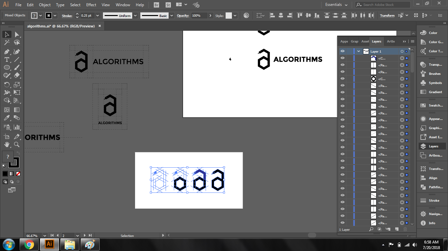Switch to the Artboards panel tab

391,42
